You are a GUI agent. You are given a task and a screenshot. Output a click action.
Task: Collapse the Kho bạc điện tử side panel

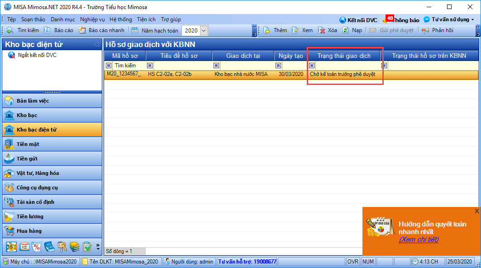(x=97, y=45)
